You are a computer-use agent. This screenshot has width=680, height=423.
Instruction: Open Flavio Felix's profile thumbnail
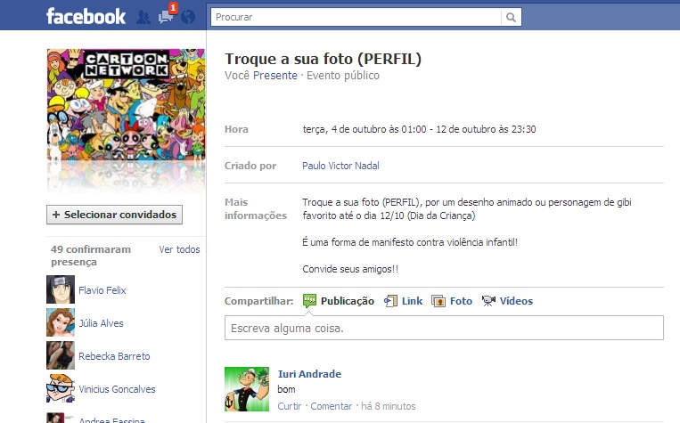tap(61, 289)
